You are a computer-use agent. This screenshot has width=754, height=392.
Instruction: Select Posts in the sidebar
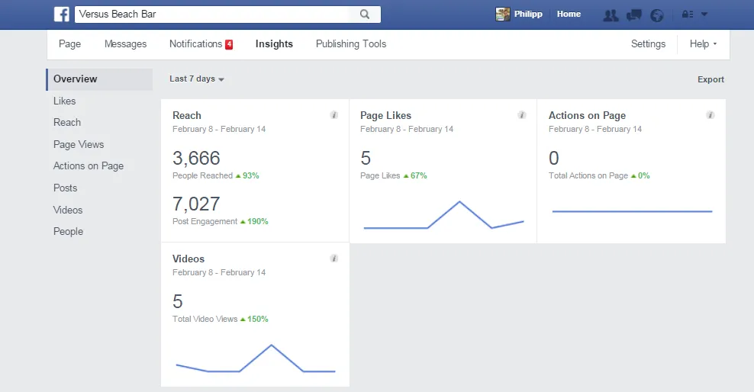[65, 188]
